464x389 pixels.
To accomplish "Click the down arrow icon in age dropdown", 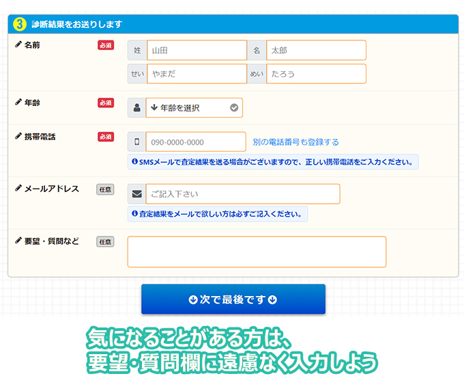I will [x=154, y=107].
